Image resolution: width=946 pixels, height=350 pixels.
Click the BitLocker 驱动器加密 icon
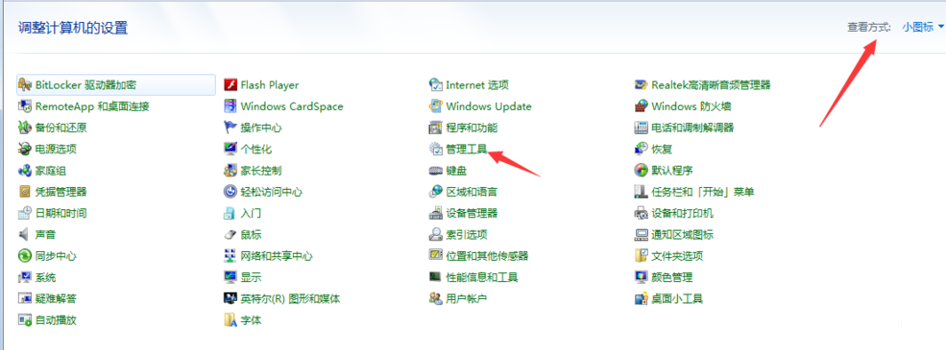tap(25, 85)
